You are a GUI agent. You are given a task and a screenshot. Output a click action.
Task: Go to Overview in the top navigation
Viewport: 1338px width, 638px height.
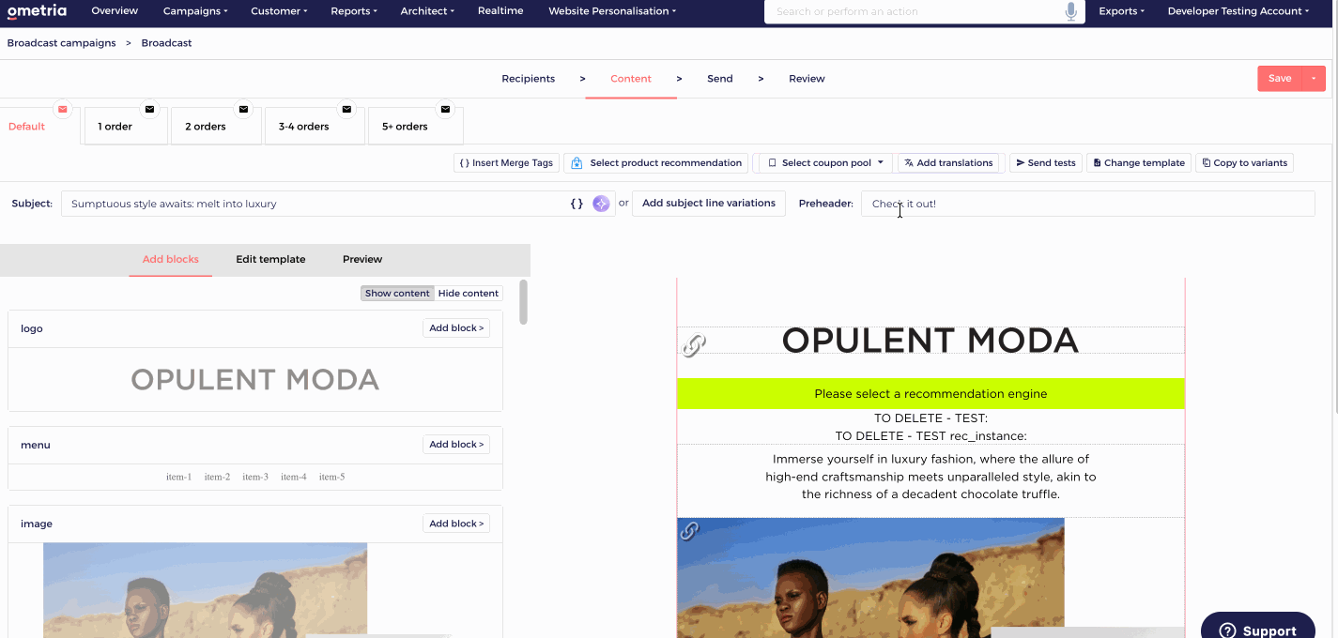click(x=115, y=11)
